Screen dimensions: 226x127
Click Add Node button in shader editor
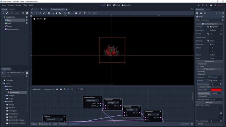[37, 89]
